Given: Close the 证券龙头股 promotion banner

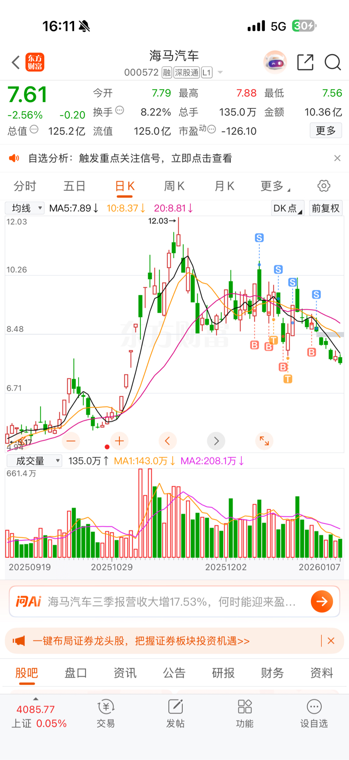Looking at the screenshot, I should (x=331, y=641).
